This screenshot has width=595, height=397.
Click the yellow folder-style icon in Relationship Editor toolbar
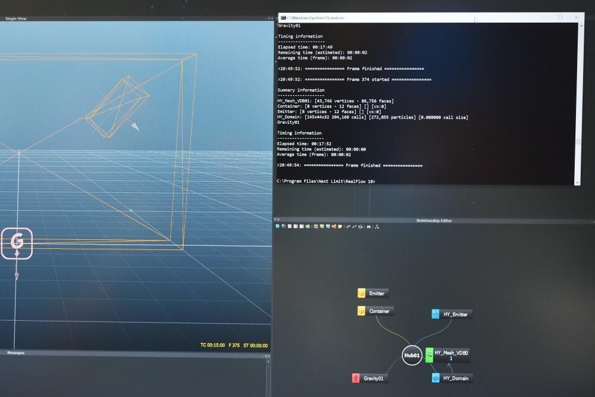point(340,227)
